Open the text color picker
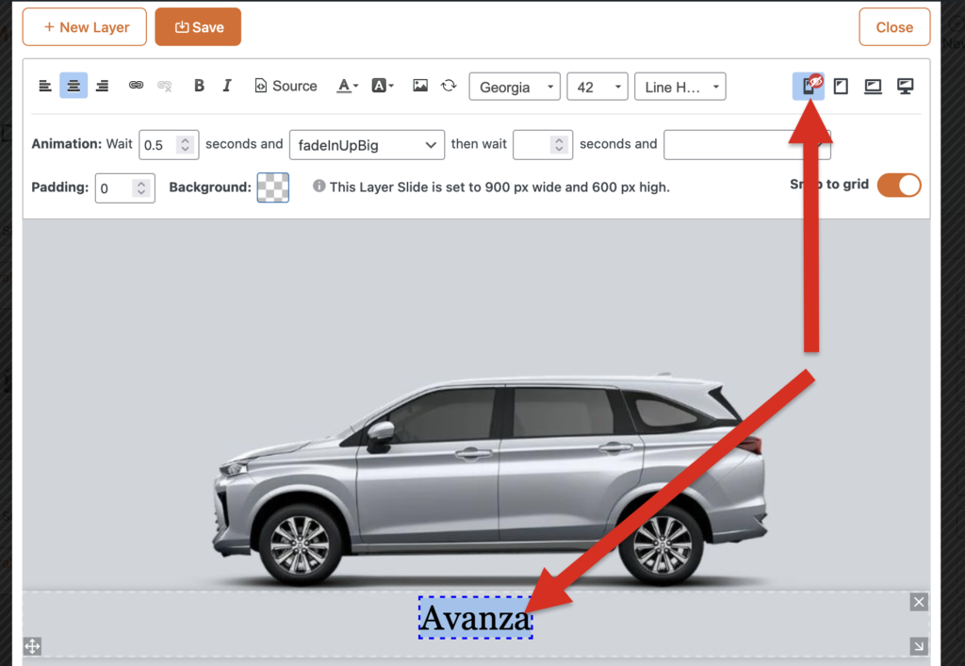The height and width of the screenshot is (666, 965). [x=347, y=86]
